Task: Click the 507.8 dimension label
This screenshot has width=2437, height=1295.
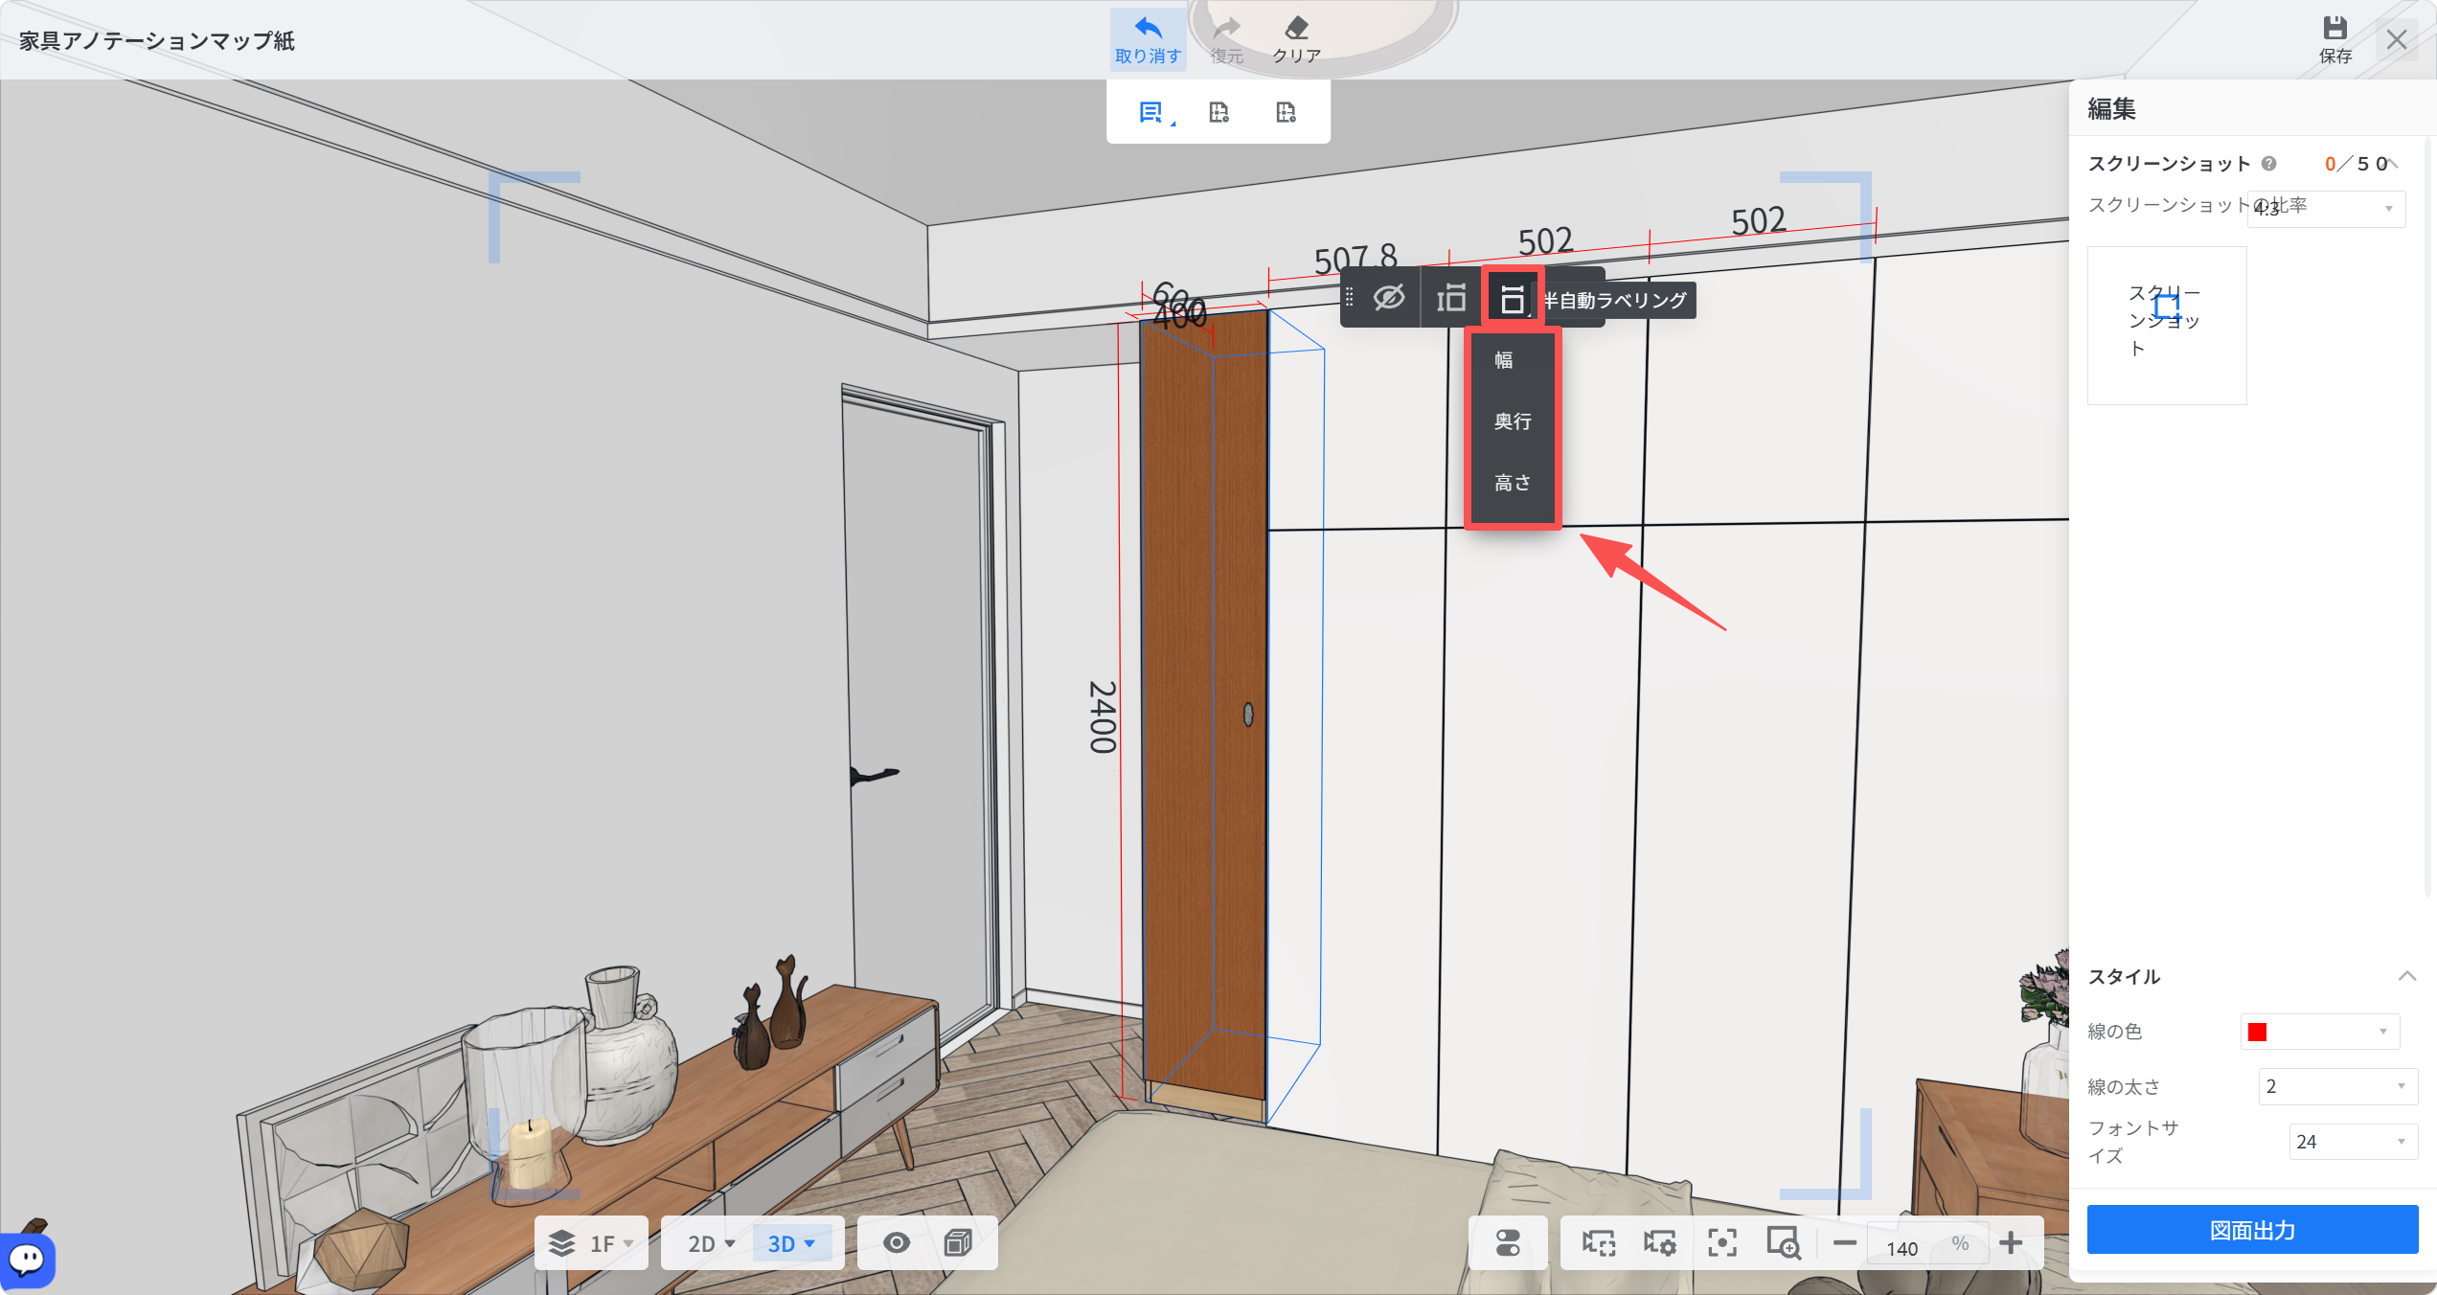Action: [x=1355, y=259]
